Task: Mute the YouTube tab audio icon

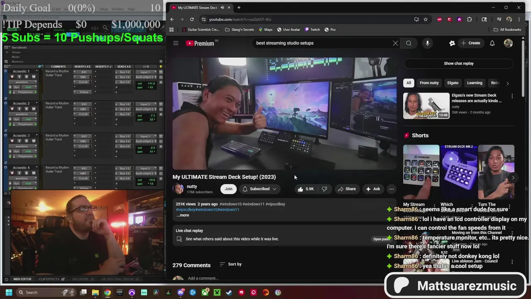Action: coord(222,7)
